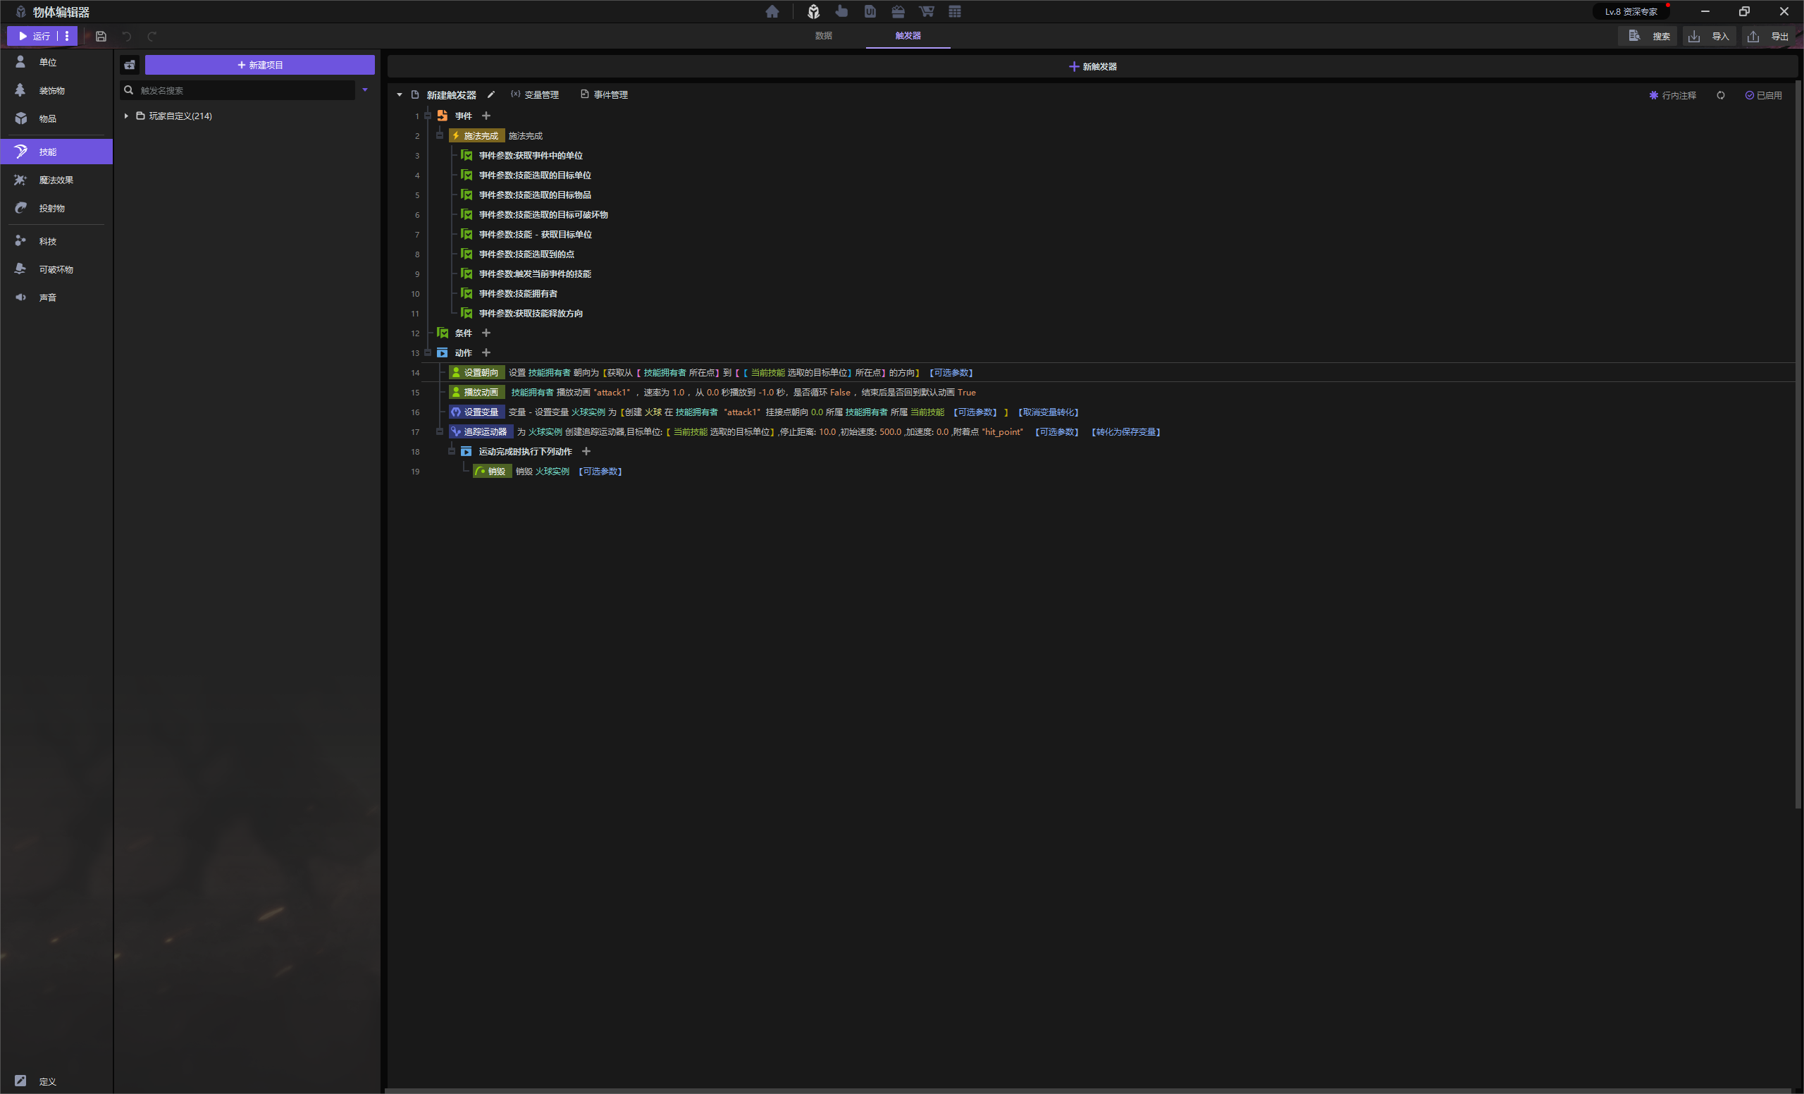
Task: Click the 搜索 search button
Action: coord(1649,36)
